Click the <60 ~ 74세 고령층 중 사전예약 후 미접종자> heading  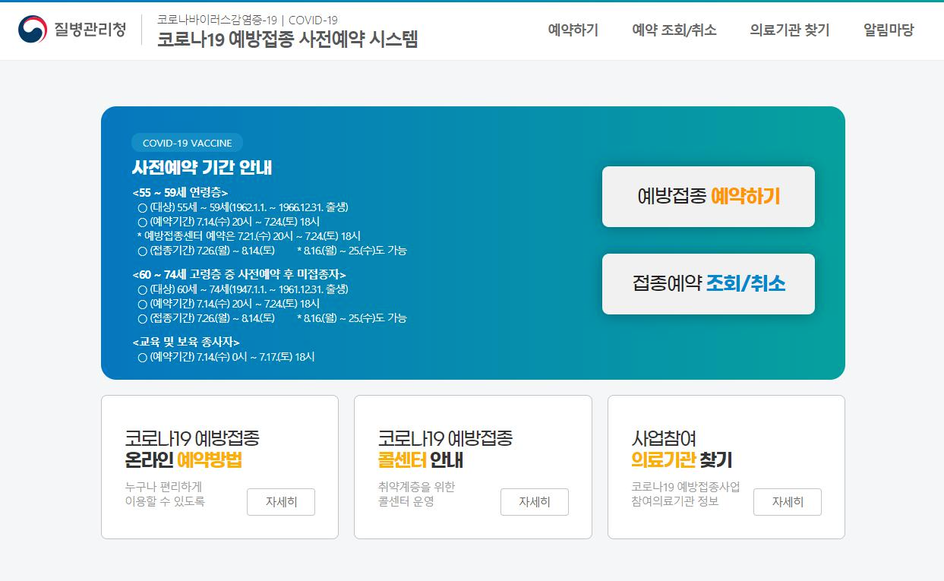tap(239, 274)
